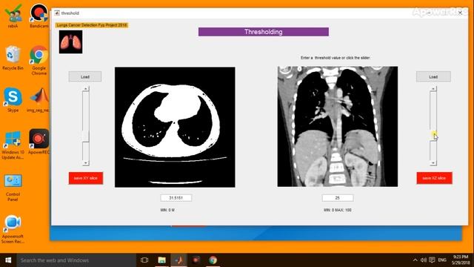Viewport: 474px width, 267px height.
Task: Open Chrome from the taskbar
Action: 213,260
